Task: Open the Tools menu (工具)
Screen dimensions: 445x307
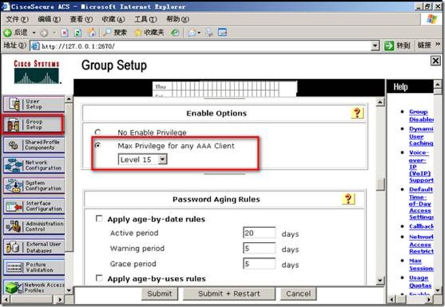Action: pyautogui.click(x=145, y=20)
